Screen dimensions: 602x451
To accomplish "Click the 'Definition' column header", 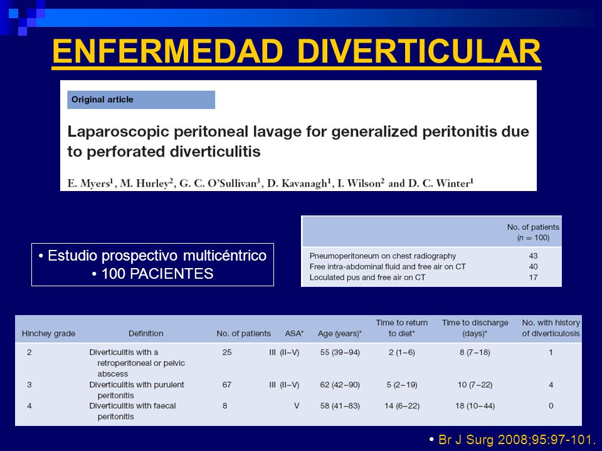I will (146, 334).
